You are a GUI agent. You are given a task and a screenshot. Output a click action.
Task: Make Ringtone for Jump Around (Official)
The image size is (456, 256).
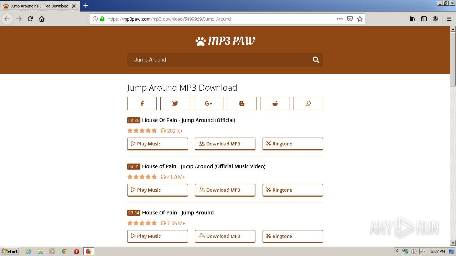(293, 144)
